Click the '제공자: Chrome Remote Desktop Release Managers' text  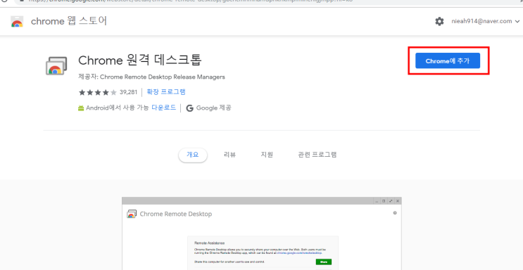pos(152,77)
